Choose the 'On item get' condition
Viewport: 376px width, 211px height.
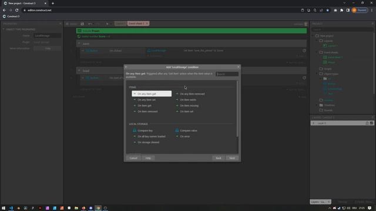[142, 105]
